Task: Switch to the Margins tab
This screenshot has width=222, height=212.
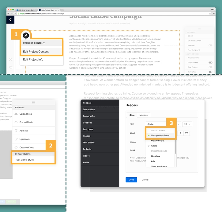Action: [x=143, y=115]
